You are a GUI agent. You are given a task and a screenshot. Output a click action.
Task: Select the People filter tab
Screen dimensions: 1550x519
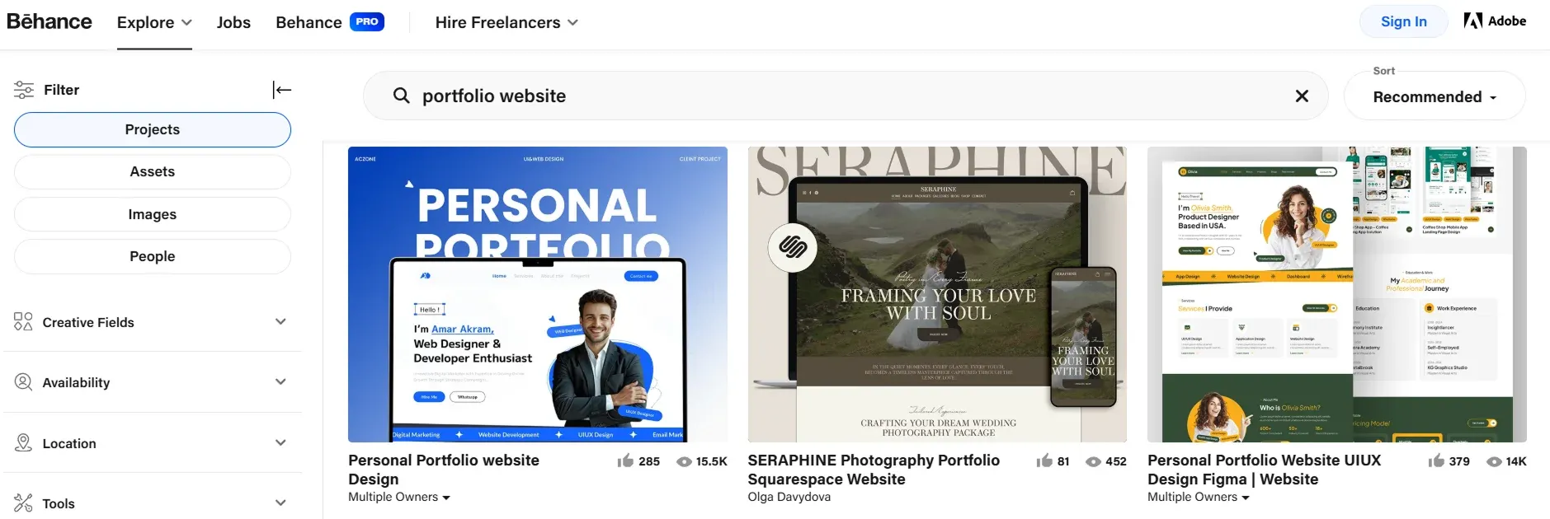(153, 256)
